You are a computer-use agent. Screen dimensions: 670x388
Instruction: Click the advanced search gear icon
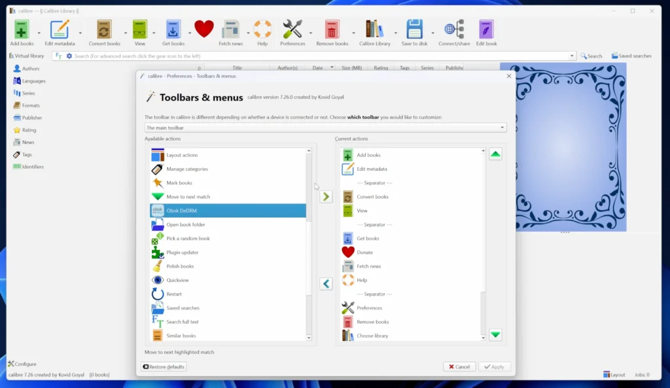(69, 56)
